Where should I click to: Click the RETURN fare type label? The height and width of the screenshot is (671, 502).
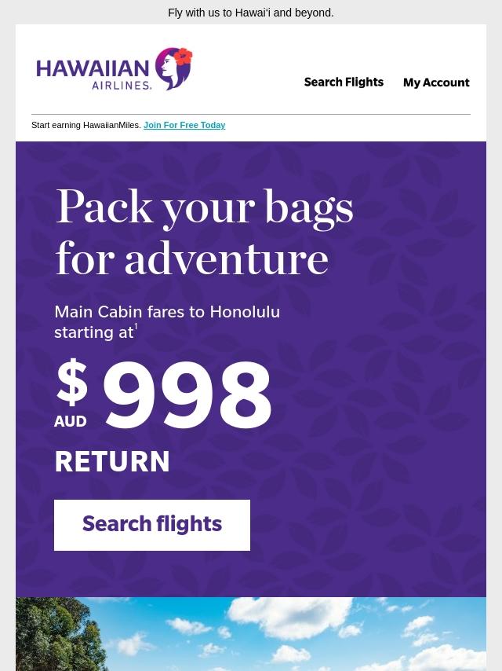(112, 461)
